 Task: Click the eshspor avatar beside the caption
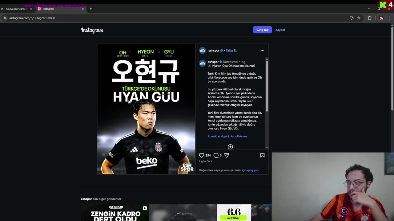coord(202,63)
